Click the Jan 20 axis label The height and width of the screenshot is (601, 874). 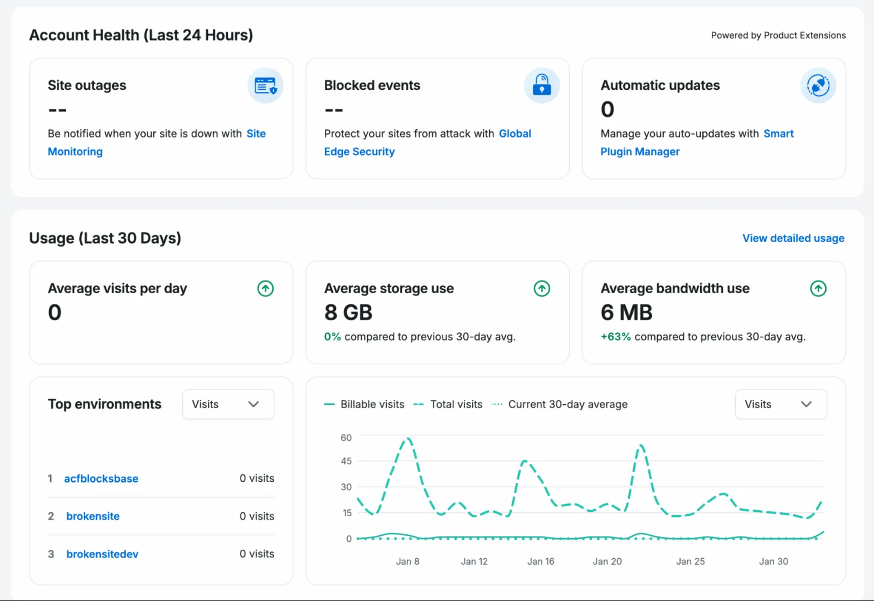click(x=607, y=561)
